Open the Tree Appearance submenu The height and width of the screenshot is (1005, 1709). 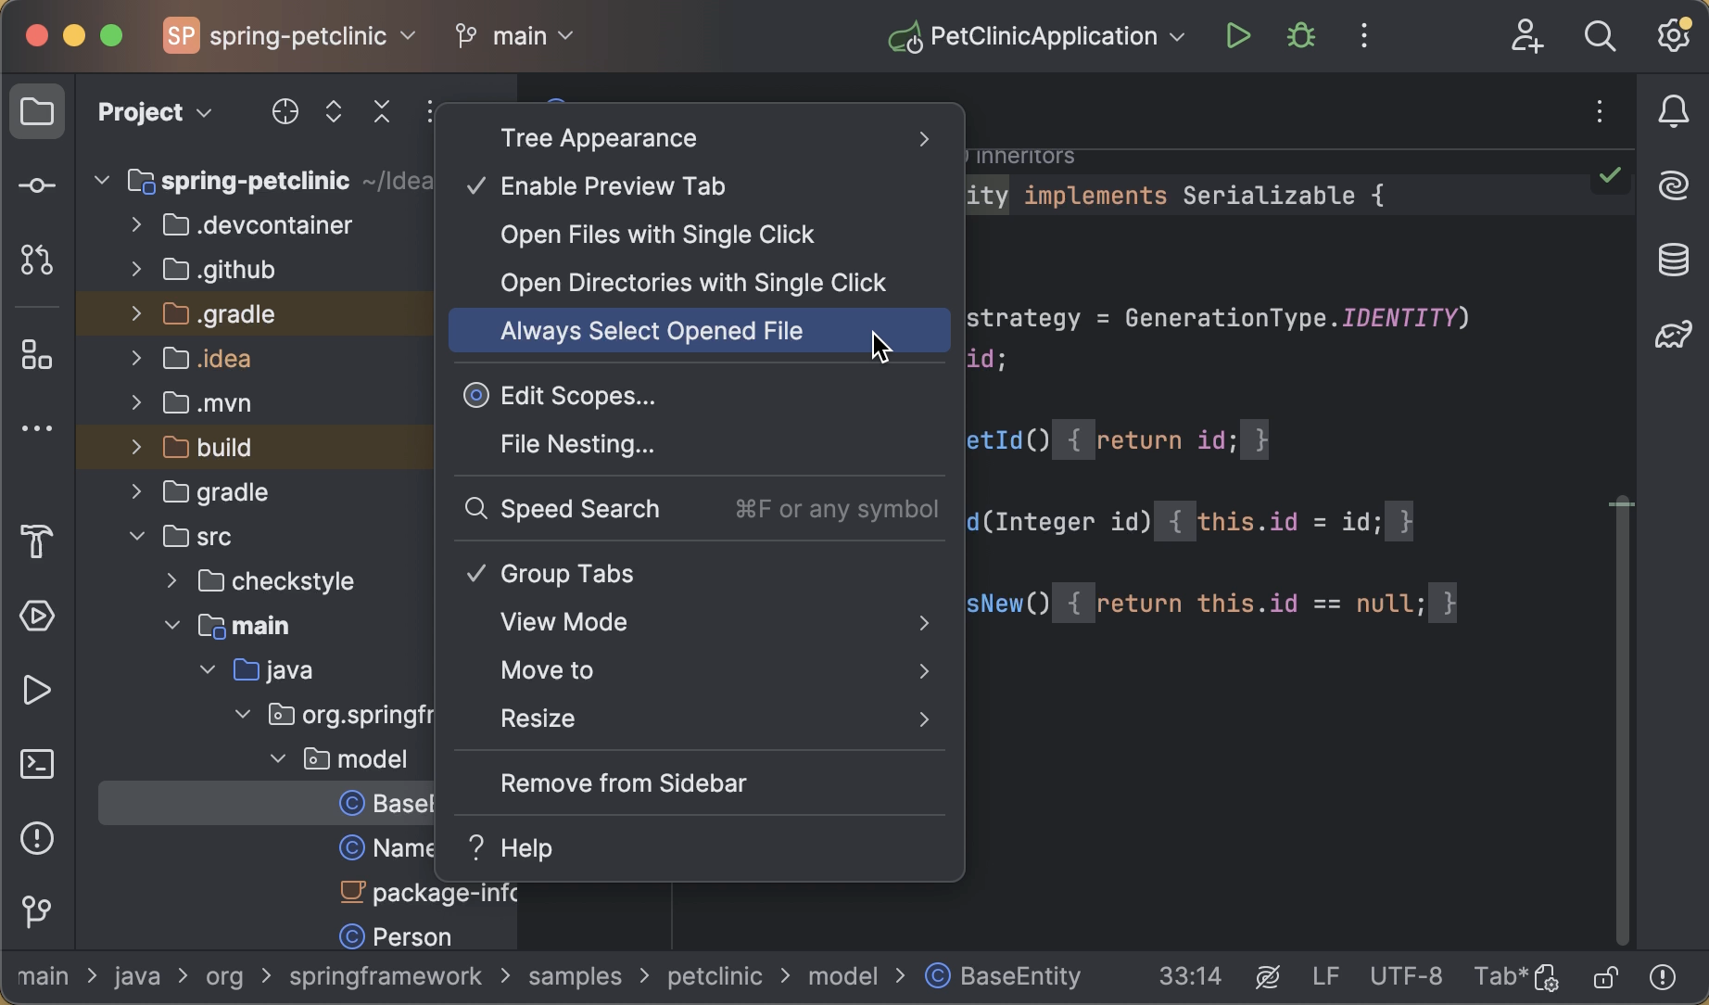(x=598, y=138)
